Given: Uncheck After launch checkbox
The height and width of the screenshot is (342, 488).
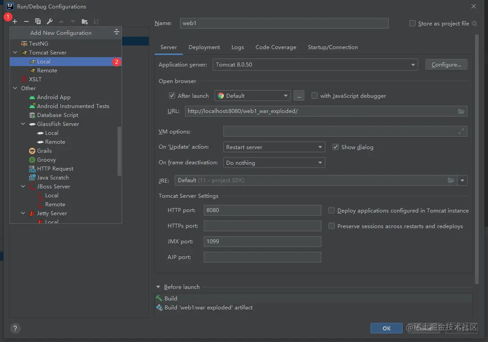Looking at the screenshot, I should tap(172, 96).
